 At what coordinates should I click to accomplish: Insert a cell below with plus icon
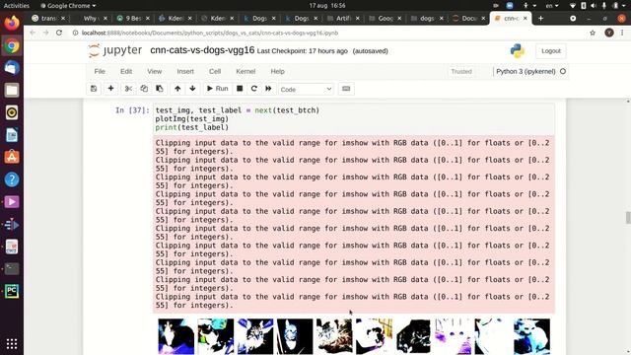(x=110, y=89)
